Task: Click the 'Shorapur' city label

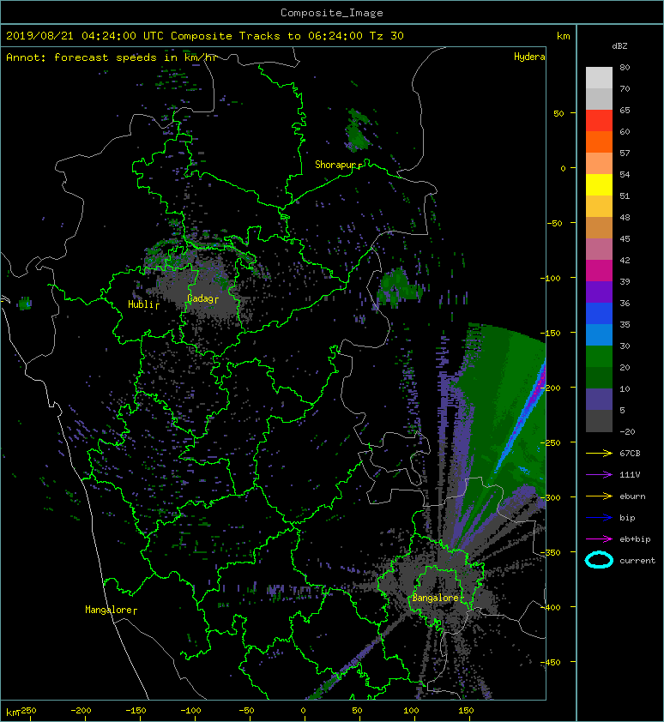Action: coord(337,165)
